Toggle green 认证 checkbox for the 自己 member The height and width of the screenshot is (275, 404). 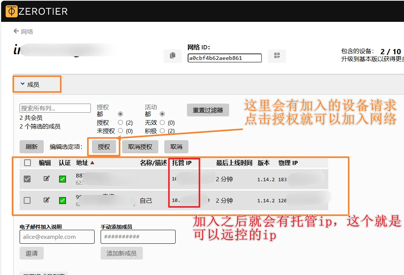coord(63,200)
